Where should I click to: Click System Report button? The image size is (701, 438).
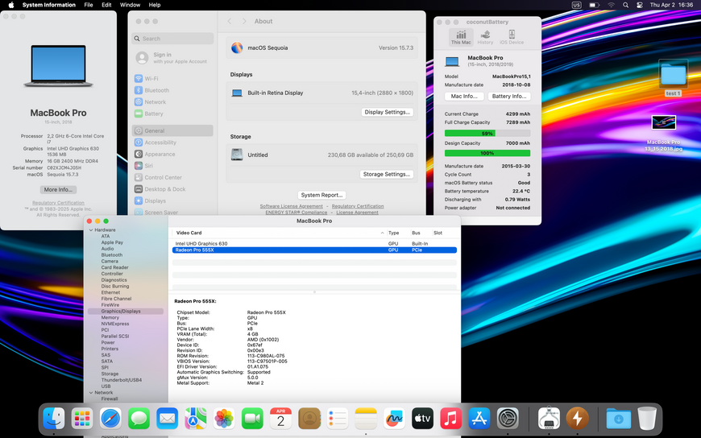(321, 195)
